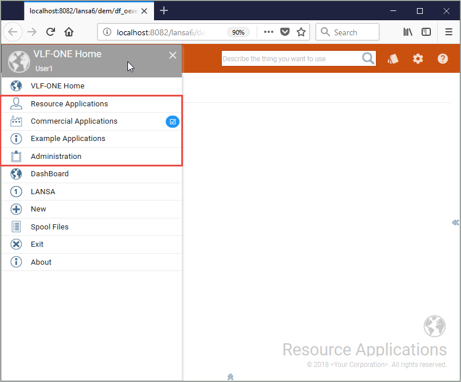
Task: Open the themes swatch icon in orange header
Action: pos(393,59)
